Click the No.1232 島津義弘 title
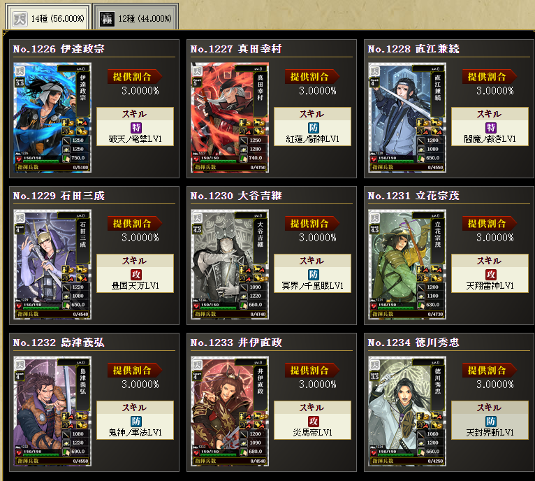Viewport: 535px width, 481px height. (59, 343)
